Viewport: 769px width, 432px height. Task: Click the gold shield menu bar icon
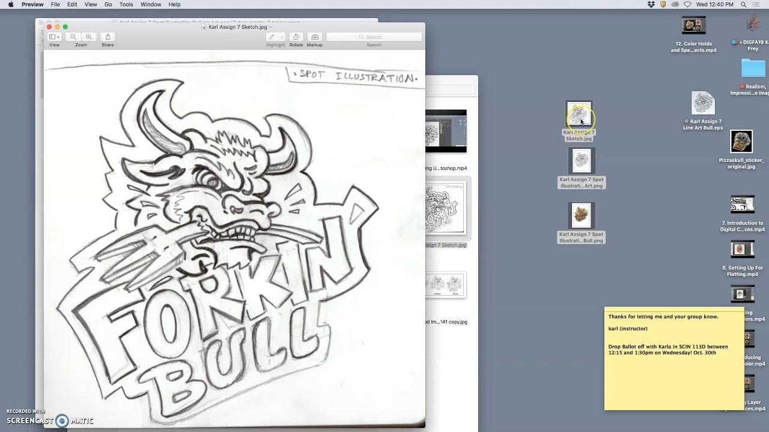coord(663,4)
